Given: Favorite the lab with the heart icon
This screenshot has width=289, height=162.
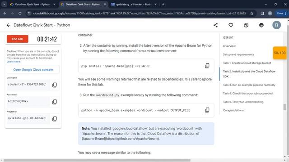Looking at the screenshot, I should [231, 25].
